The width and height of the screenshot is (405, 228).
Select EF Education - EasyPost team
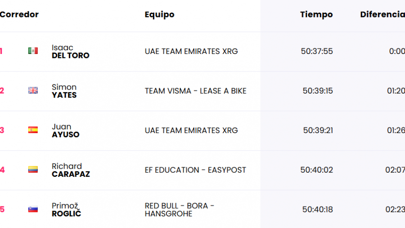click(x=195, y=170)
